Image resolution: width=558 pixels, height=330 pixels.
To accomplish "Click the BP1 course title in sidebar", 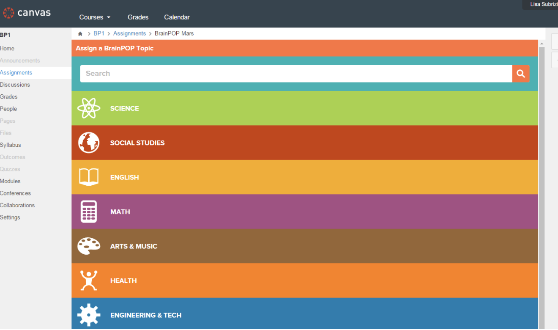I will (x=5, y=35).
